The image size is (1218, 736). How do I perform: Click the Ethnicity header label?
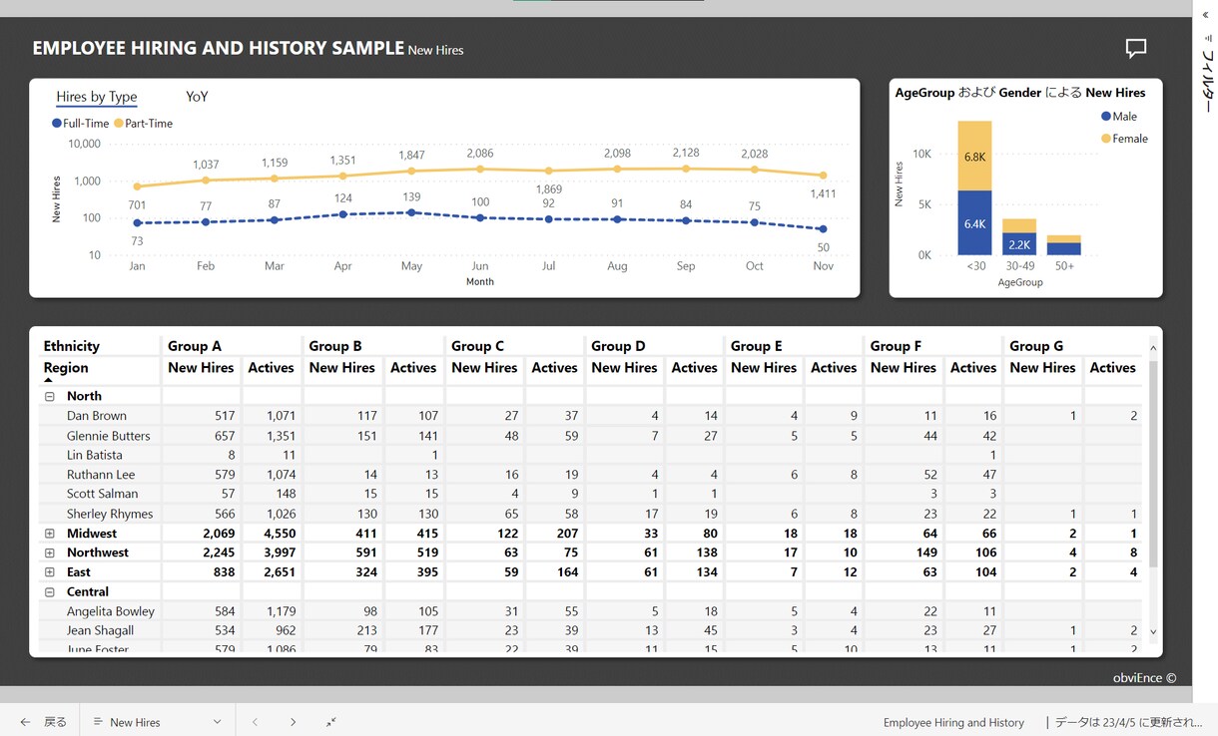[x=71, y=346]
